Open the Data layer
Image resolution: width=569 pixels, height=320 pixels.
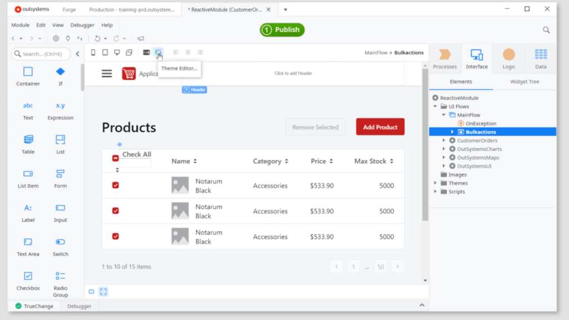pos(541,59)
